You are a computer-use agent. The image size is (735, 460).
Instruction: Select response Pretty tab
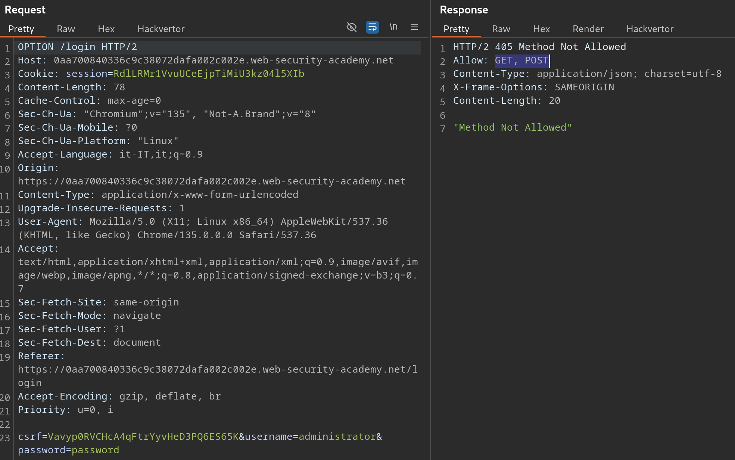pos(456,29)
